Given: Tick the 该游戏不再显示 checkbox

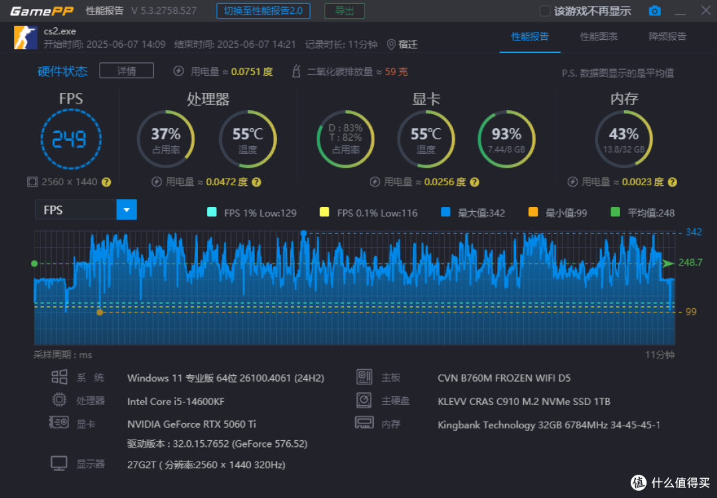Looking at the screenshot, I should tap(544, 11).
